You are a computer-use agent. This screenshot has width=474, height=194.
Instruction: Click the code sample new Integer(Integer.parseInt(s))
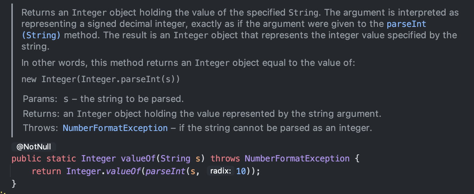[x=101, y=79]
